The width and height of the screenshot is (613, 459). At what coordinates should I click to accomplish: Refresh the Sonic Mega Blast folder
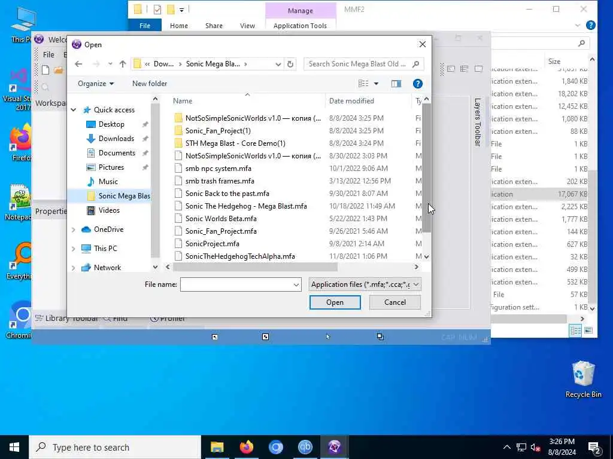(290, 64)
